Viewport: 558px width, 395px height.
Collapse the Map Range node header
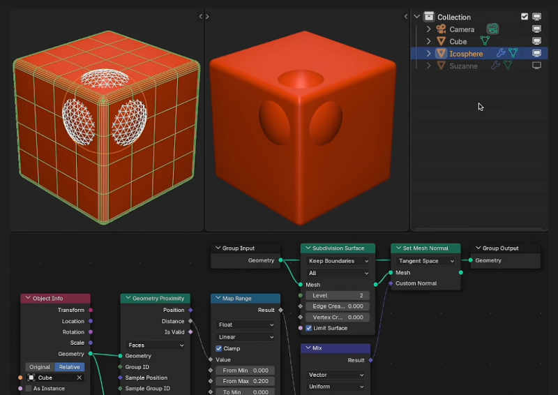218,299
